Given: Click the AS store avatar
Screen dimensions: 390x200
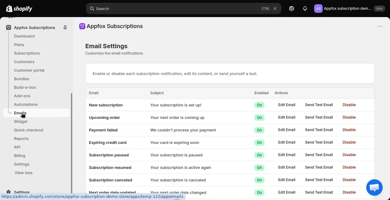Looking at the screenshot, I should [x=318, y=9].
